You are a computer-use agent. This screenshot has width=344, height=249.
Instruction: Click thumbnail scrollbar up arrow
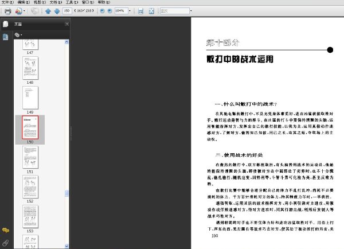pos(67,42)
